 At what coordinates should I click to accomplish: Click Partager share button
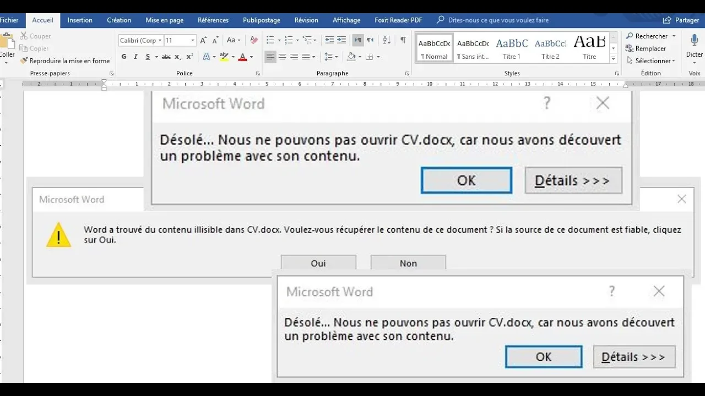point(681,20)
